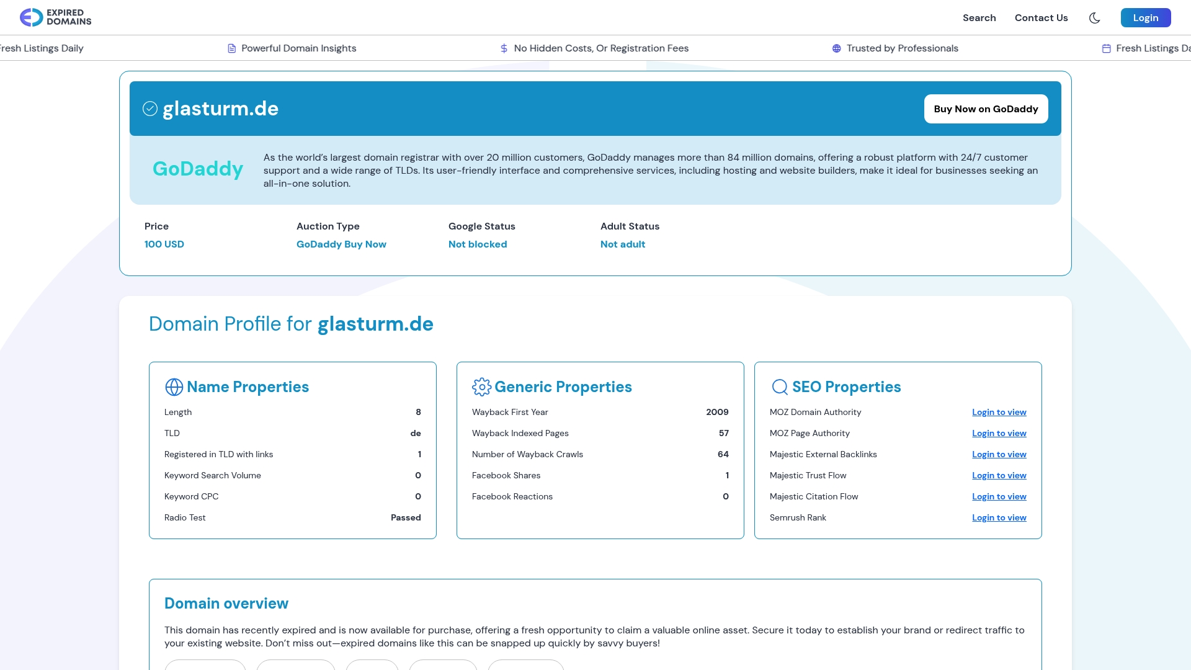Click the Facebook Shares row label
The height and width of the screenshot is (670, 1191).
point(506,476)
